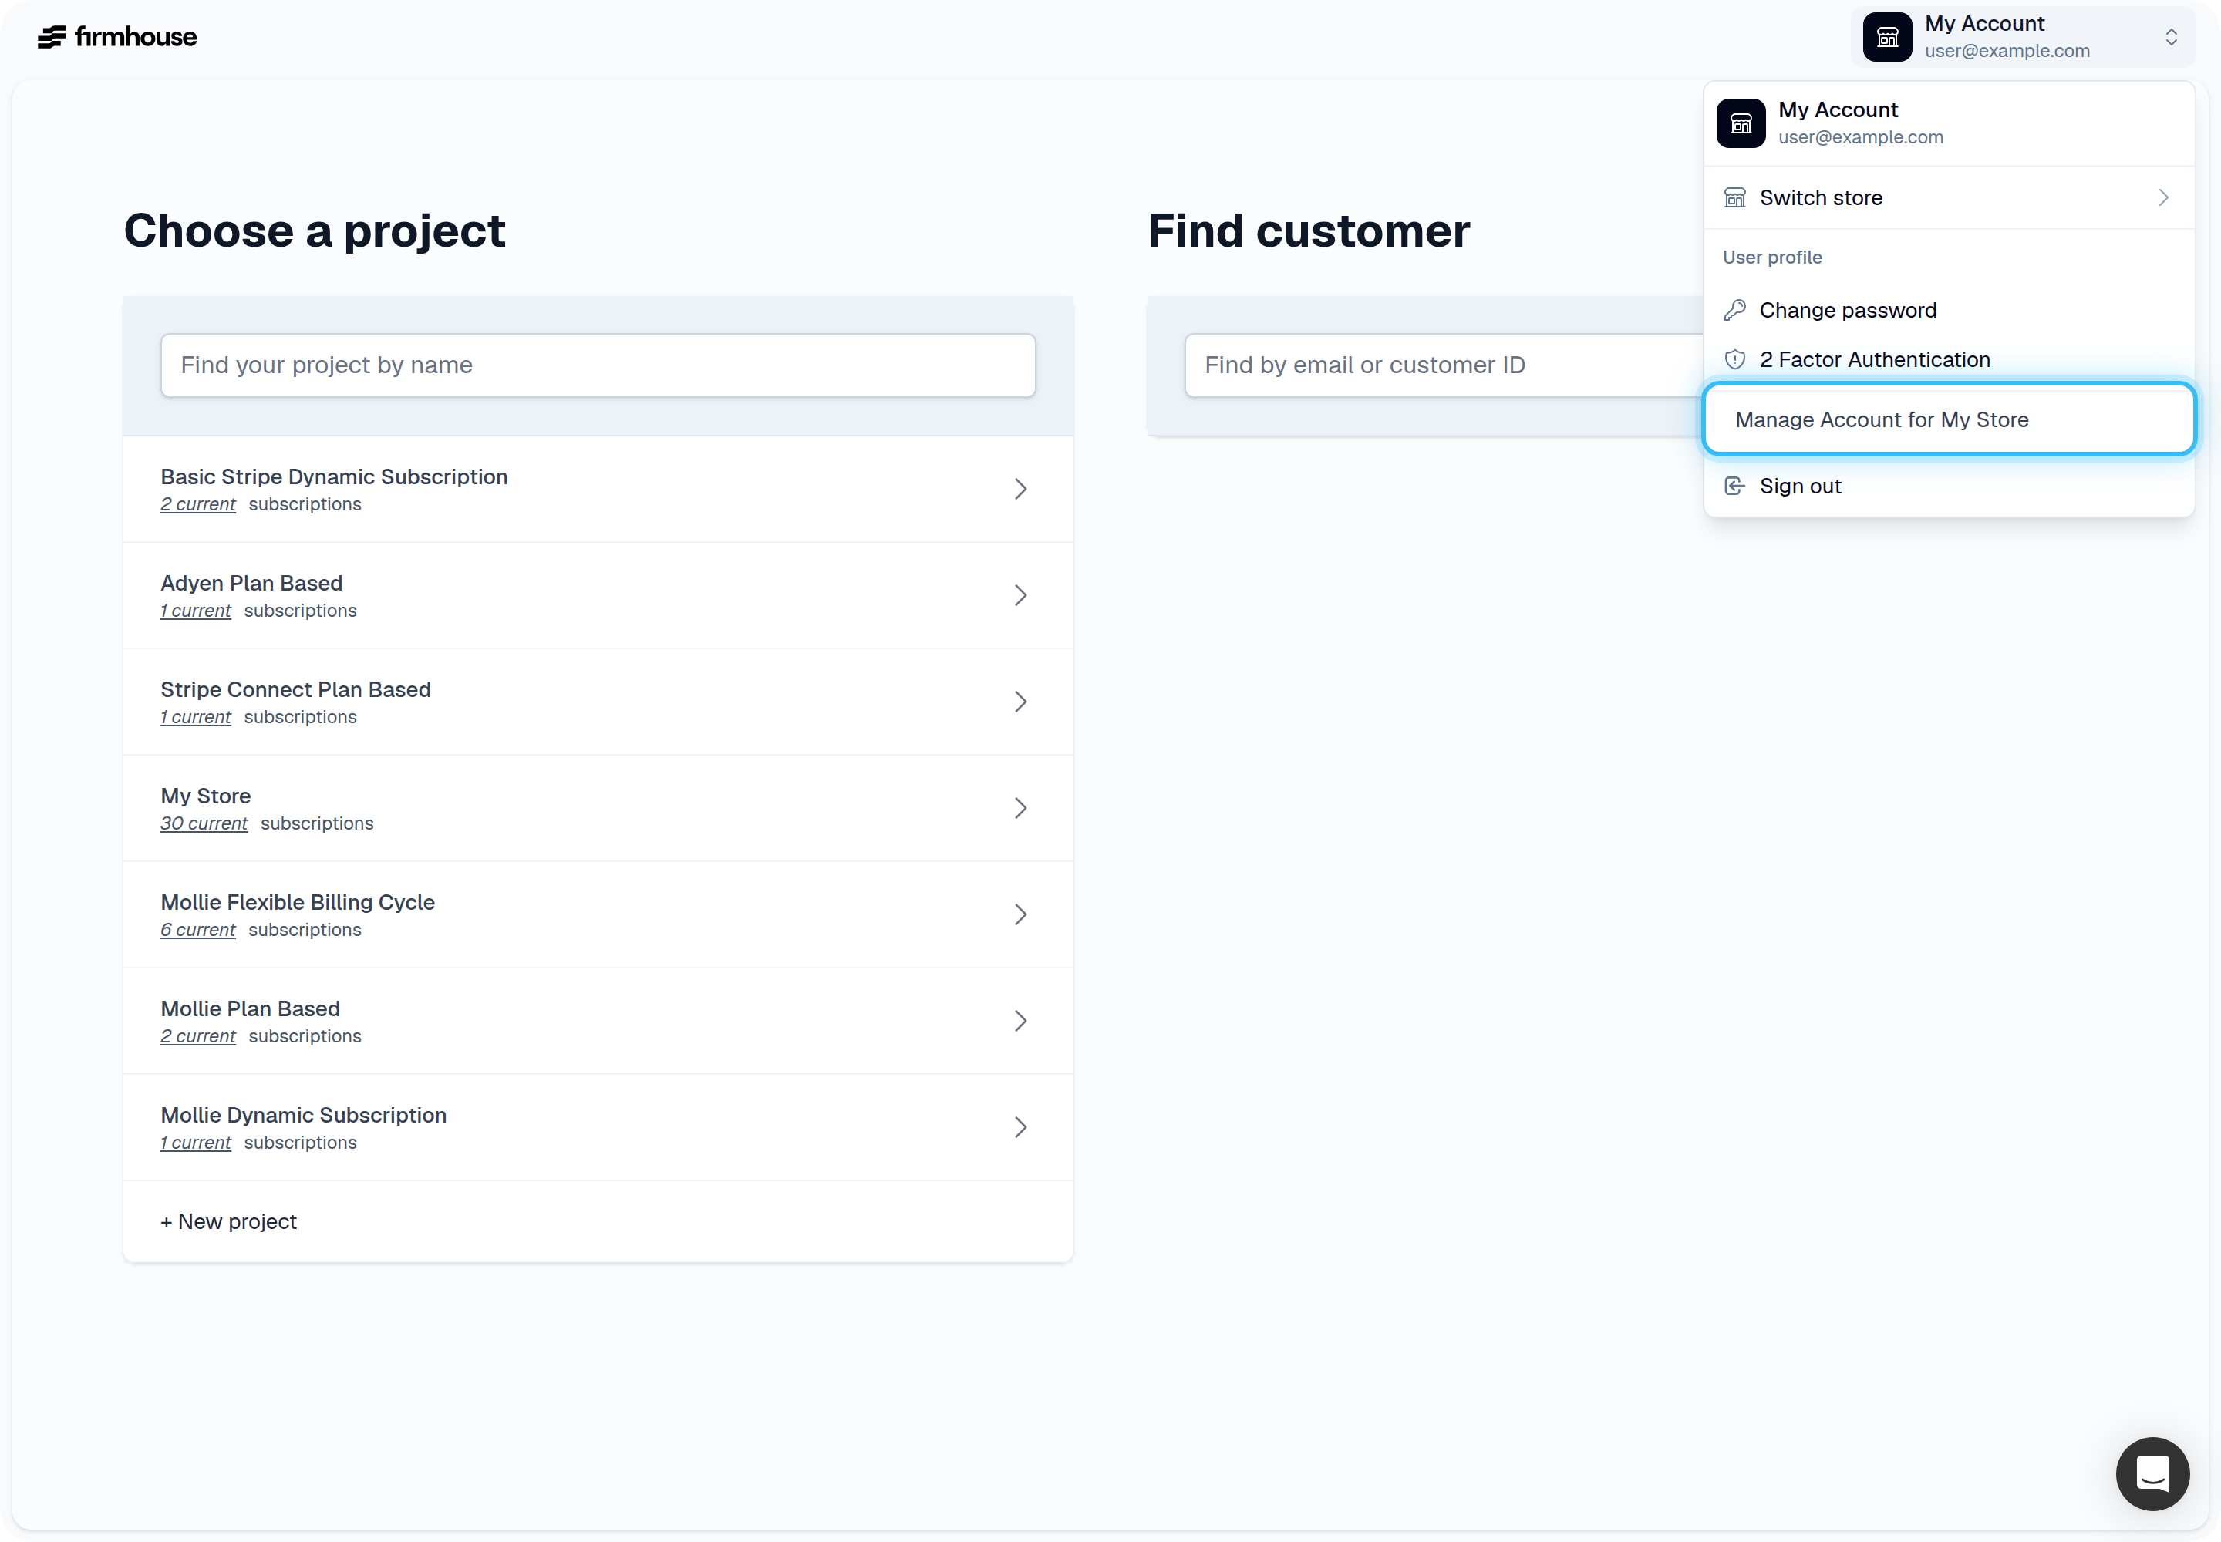Click the Switch store storefront icon
The image size is (2221, 1542).
tap(1735, 197)
